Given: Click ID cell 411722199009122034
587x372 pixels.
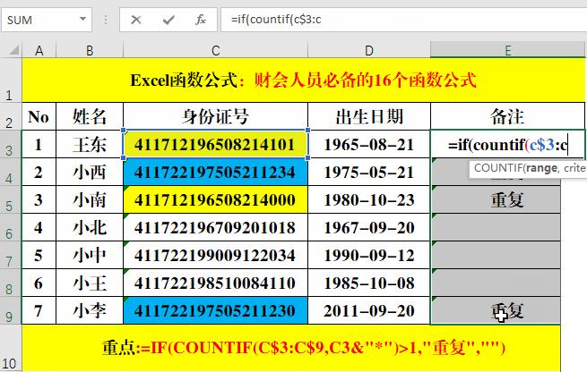Looking at the screenshot, I should 215,255.
